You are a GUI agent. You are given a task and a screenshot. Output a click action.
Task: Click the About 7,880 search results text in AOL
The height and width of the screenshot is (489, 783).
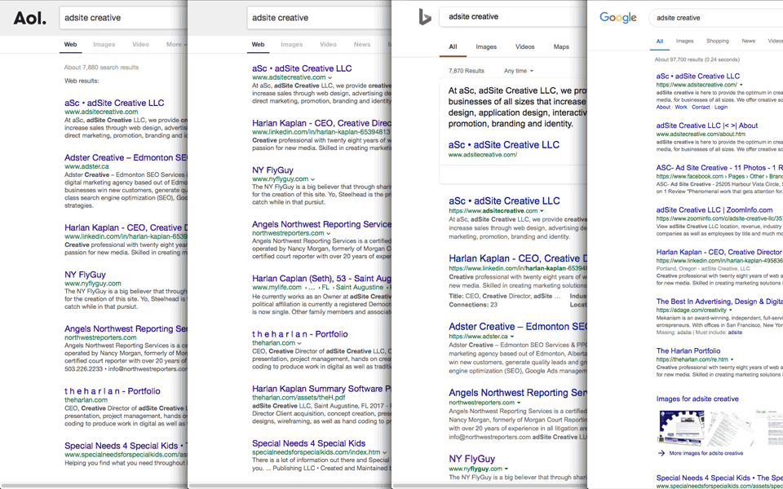pyautogui.click(x=101, y=68)
